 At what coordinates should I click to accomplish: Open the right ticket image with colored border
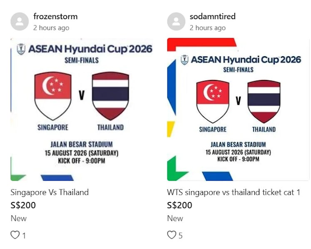pyautogui.click(x=238, y=110)
